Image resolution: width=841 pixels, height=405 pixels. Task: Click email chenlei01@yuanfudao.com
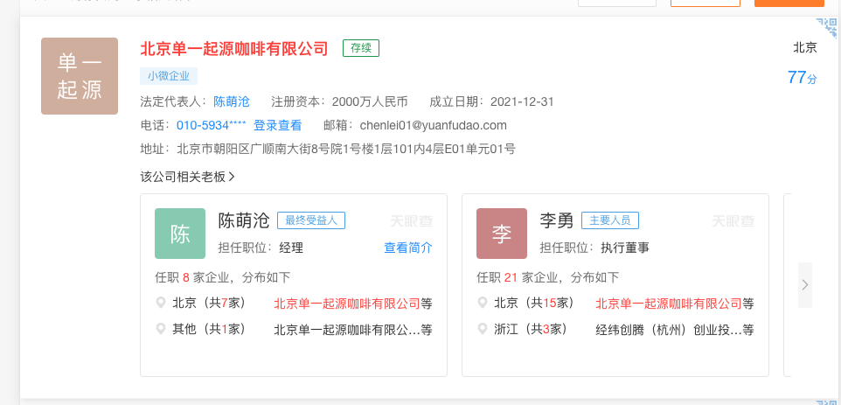coord(434,125)
